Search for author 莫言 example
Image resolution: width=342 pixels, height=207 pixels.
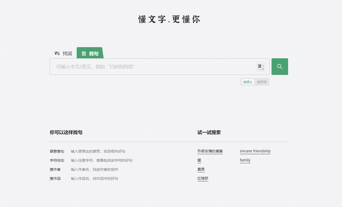coord(201,169)
